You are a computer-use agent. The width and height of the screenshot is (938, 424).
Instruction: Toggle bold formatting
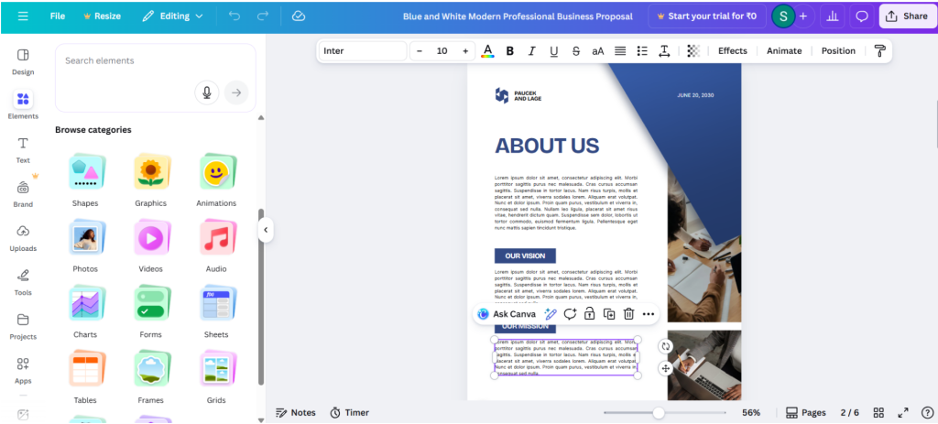(x=510, y=51)
